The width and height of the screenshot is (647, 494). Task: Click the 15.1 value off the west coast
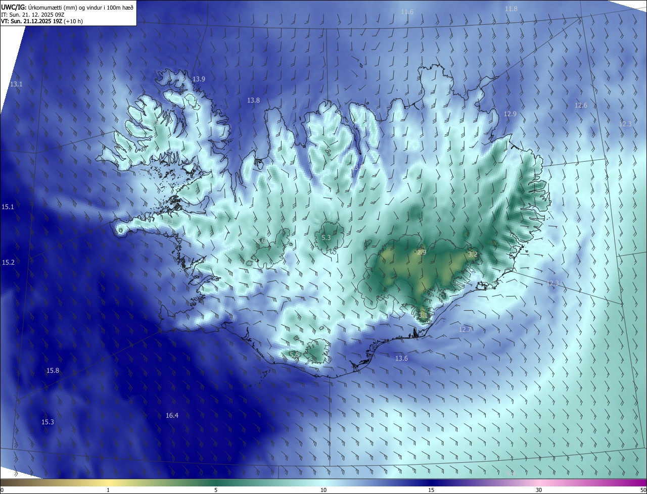point(8,207)
